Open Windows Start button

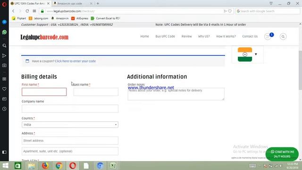point(5,166)
